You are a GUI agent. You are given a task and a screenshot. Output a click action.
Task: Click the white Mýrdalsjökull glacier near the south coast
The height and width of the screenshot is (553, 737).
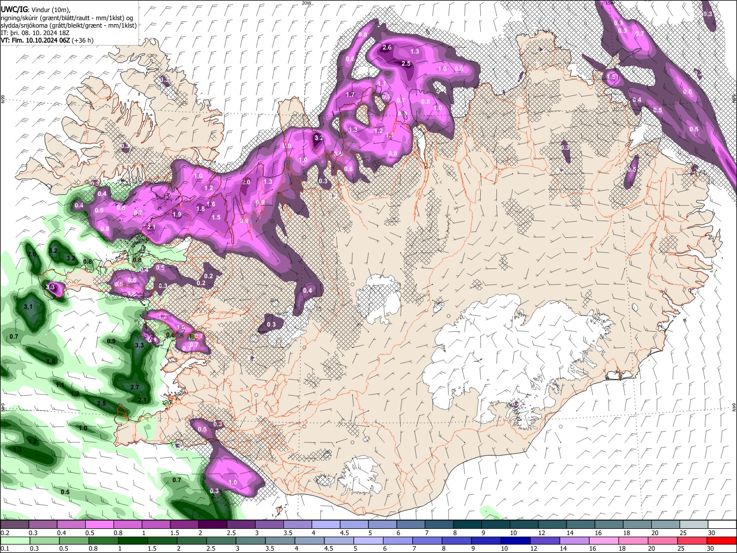pos(360,474)
